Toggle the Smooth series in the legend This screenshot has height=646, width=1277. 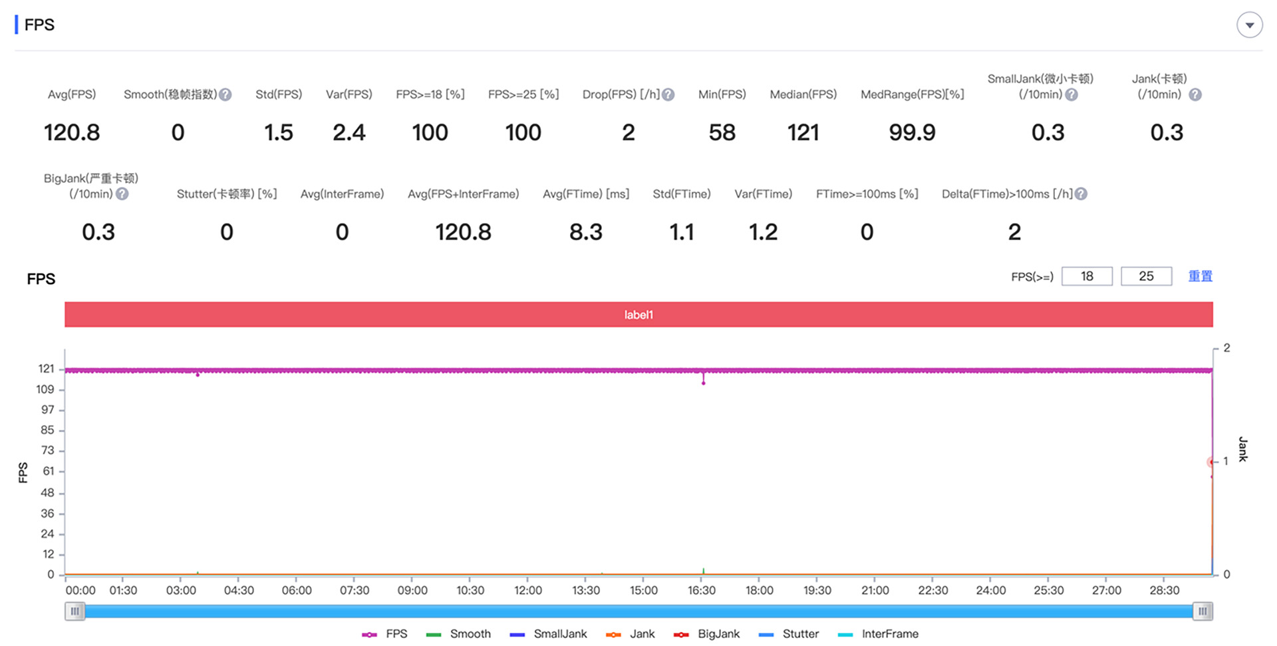pos(458,634)
